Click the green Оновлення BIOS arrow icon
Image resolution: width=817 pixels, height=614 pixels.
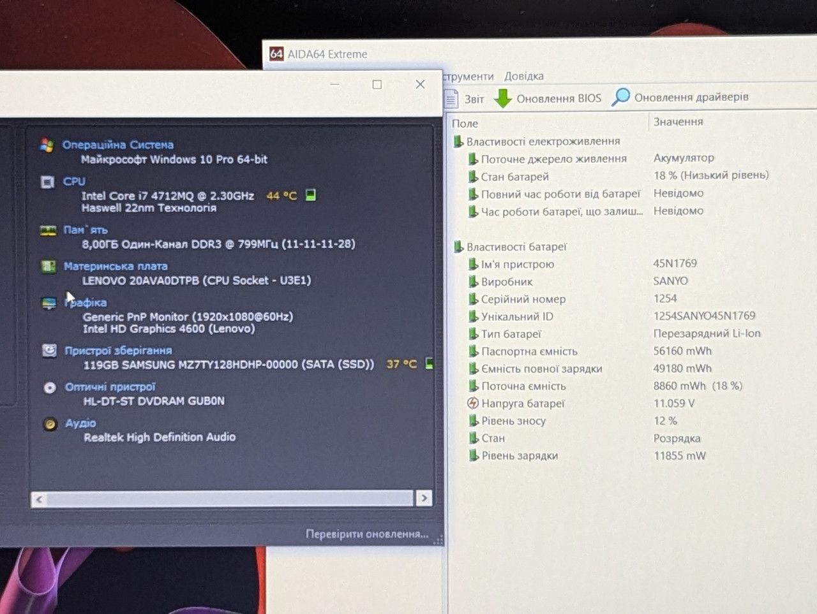tap(503, 98)
